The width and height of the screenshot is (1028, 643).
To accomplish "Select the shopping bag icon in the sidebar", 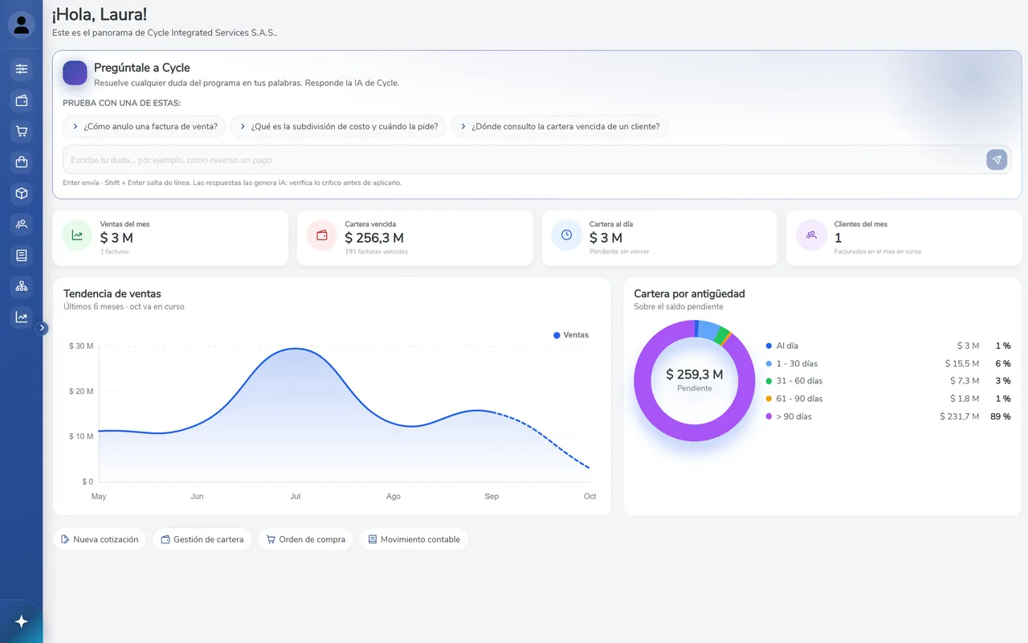I will pos(22,162).
